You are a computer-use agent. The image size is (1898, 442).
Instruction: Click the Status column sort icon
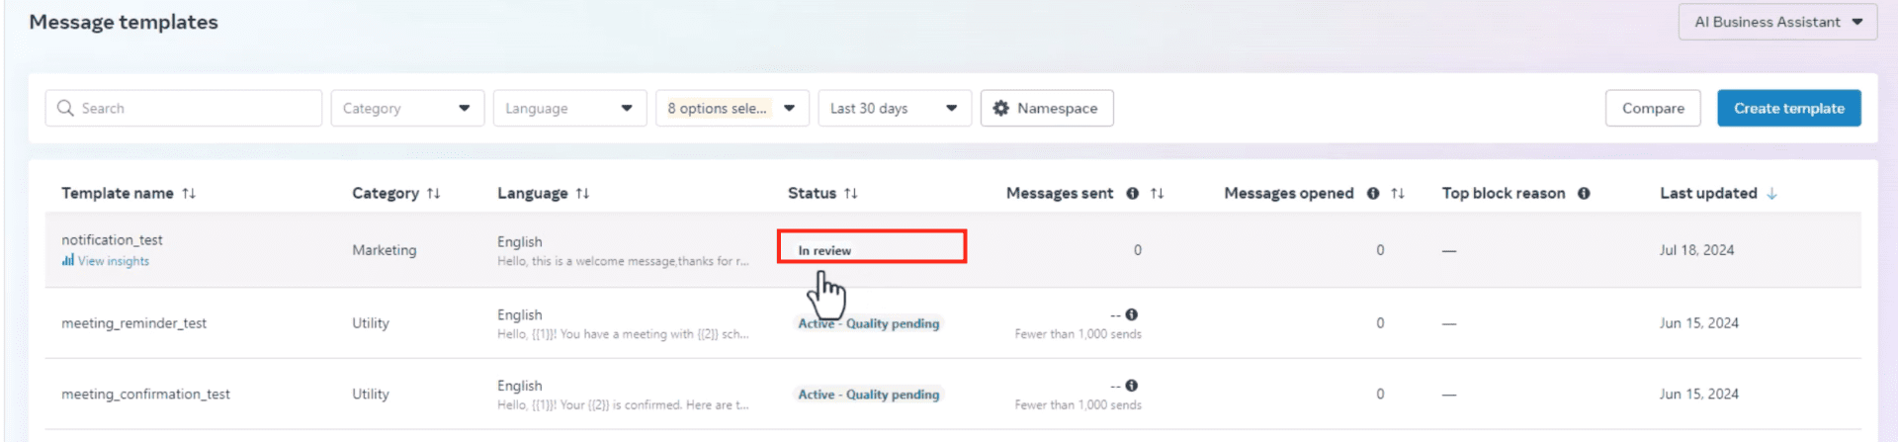850,194
